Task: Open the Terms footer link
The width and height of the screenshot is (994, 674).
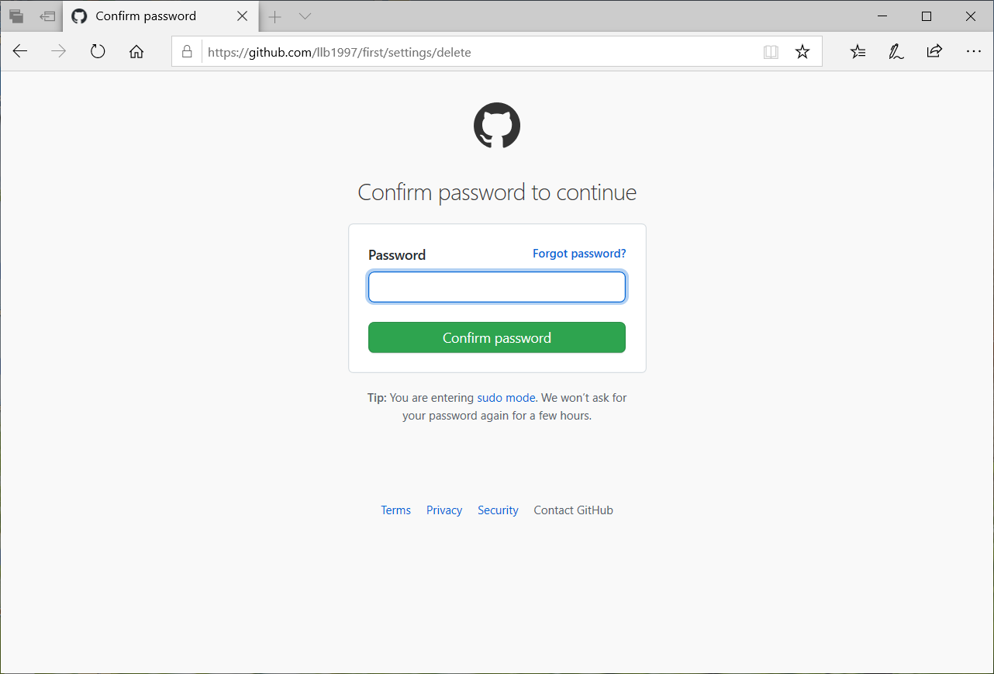Action: point(395,510)
